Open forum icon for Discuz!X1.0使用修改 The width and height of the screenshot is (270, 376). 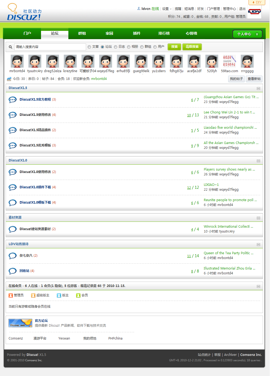[13, 172]
